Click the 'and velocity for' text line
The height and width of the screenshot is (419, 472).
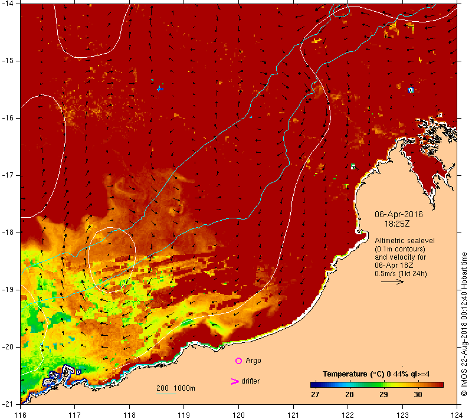click(x=401, y=257)
